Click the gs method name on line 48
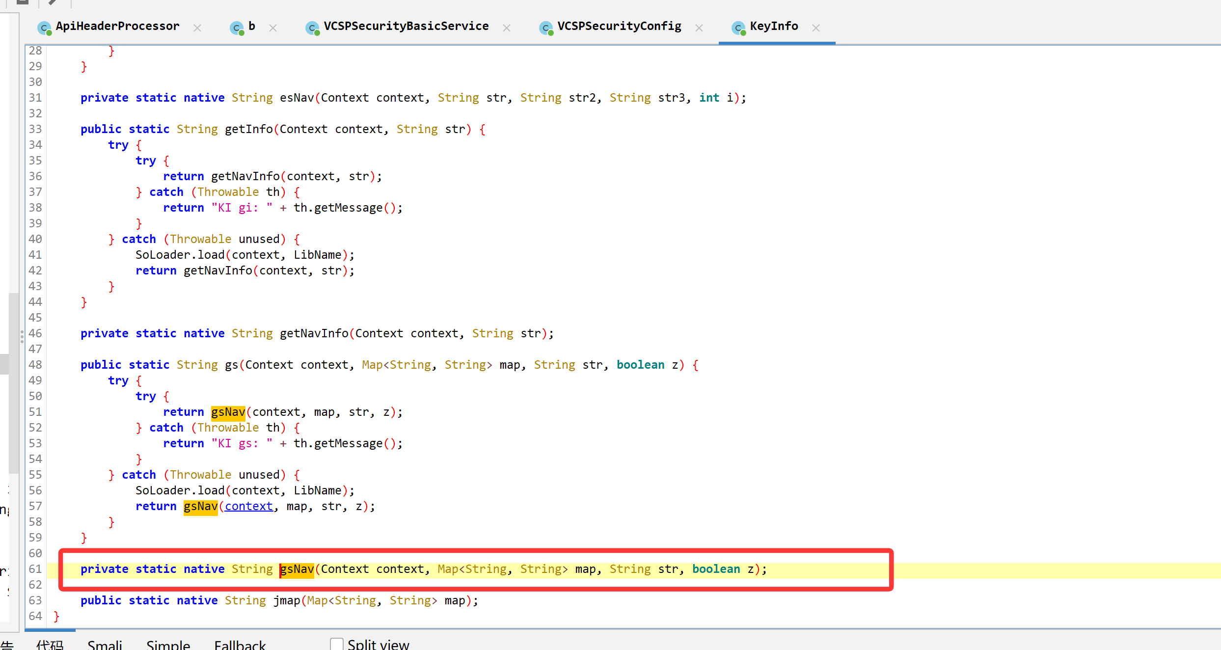Screen dimensions: 1221x650 [x=231, y=365]
